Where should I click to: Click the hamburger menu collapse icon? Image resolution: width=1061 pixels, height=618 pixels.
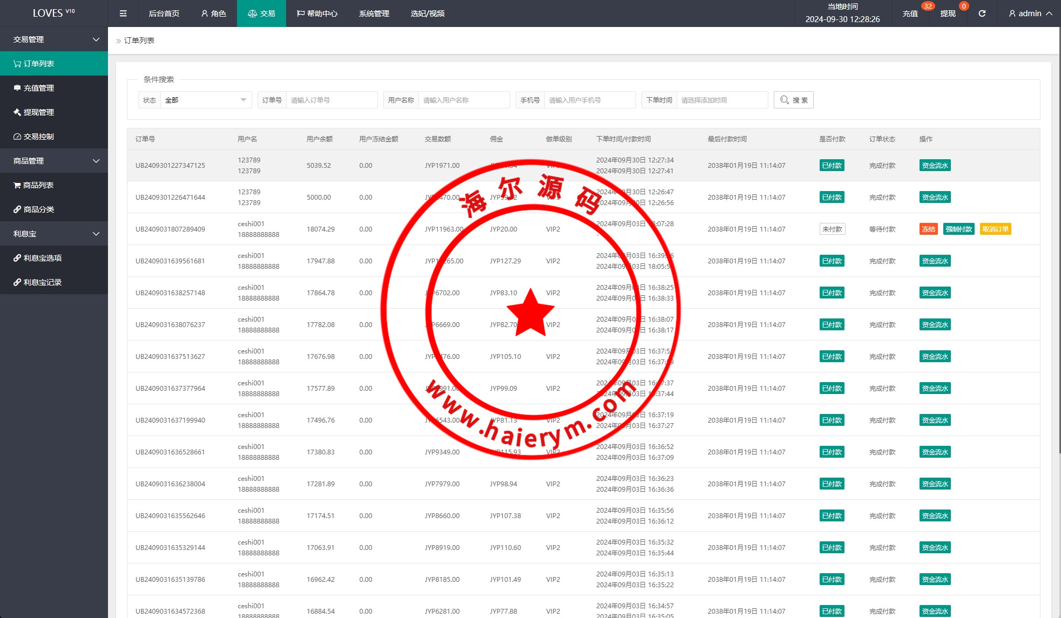(x=123, y=13)
